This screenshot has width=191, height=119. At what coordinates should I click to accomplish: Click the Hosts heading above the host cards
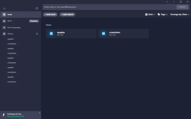[48, 25]
